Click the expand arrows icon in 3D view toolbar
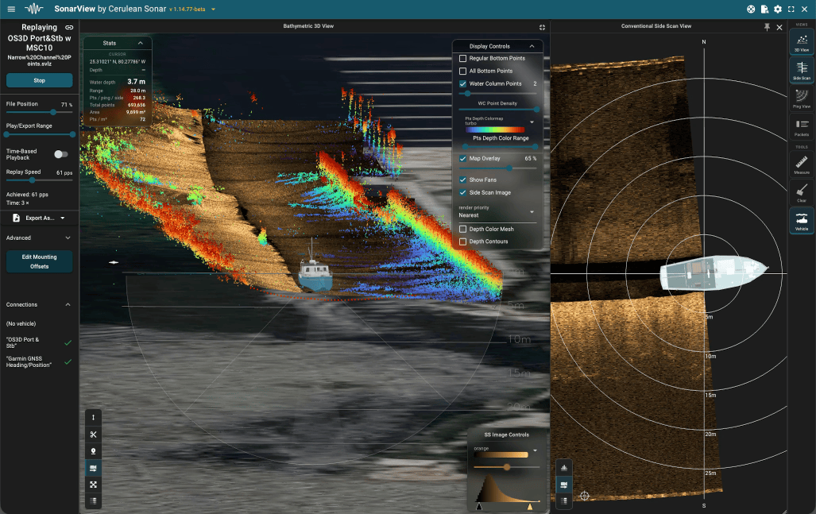Viewport: 816px width, 514px height. pyautogui.click(x=93, y=485)
